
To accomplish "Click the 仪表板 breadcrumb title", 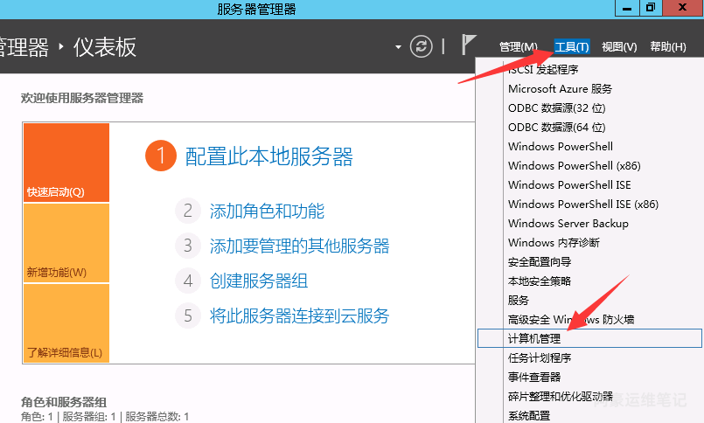I will pos(105,47).
